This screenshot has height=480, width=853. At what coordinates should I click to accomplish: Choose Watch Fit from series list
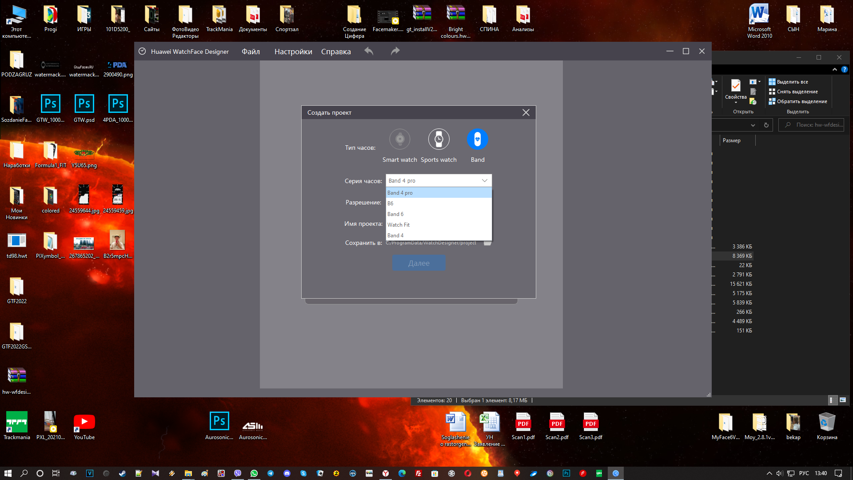(438, 224)
